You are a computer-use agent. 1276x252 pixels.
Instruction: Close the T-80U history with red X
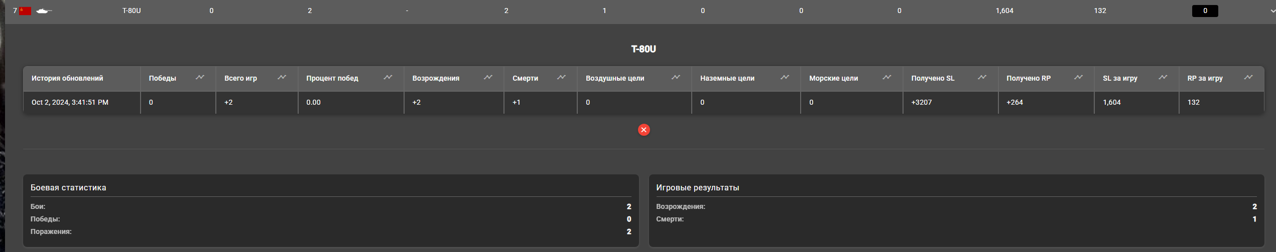(644, 130)
